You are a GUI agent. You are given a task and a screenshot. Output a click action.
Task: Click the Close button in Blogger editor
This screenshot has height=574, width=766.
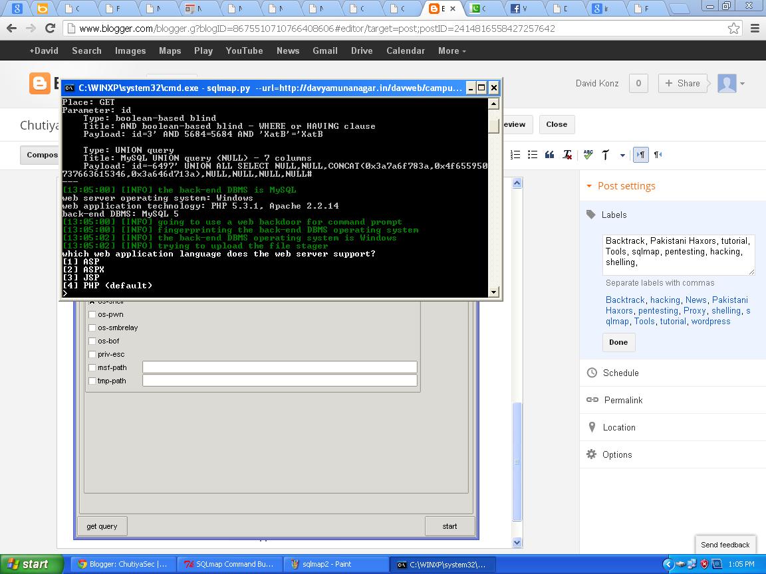(x=557, y=124)
